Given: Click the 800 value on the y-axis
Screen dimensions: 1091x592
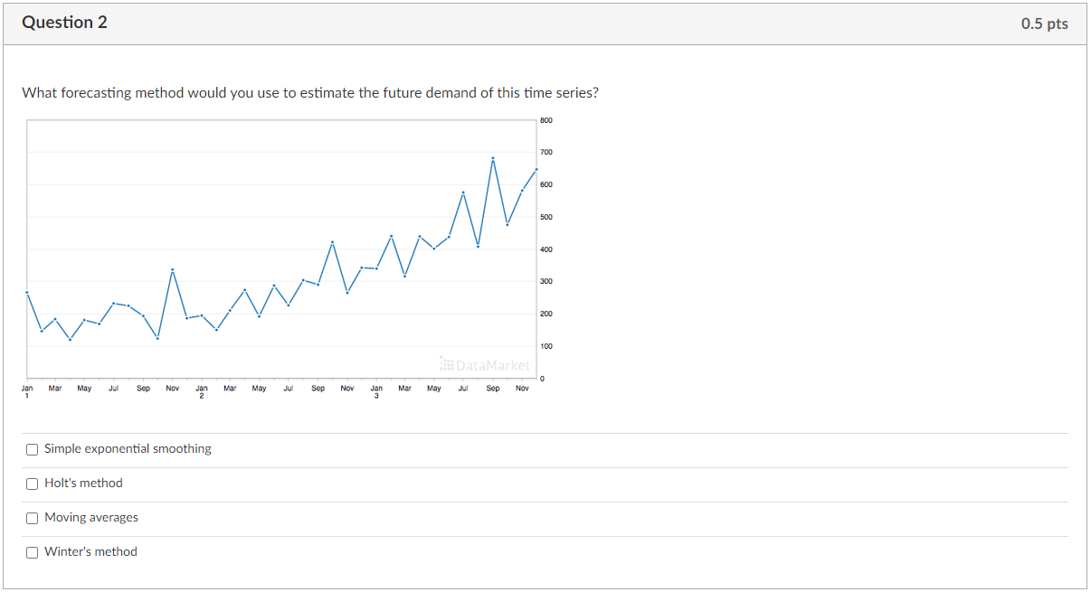Looking at the screenshot, I should coord(547,119).
